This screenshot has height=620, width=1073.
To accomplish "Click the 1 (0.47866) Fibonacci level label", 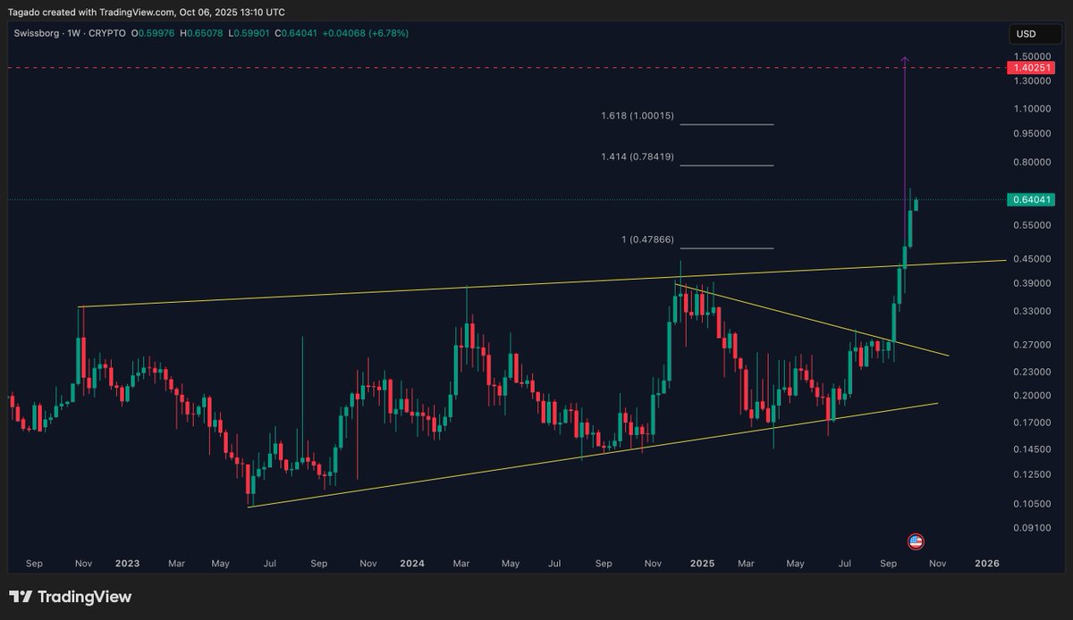I will coord(649,239).
